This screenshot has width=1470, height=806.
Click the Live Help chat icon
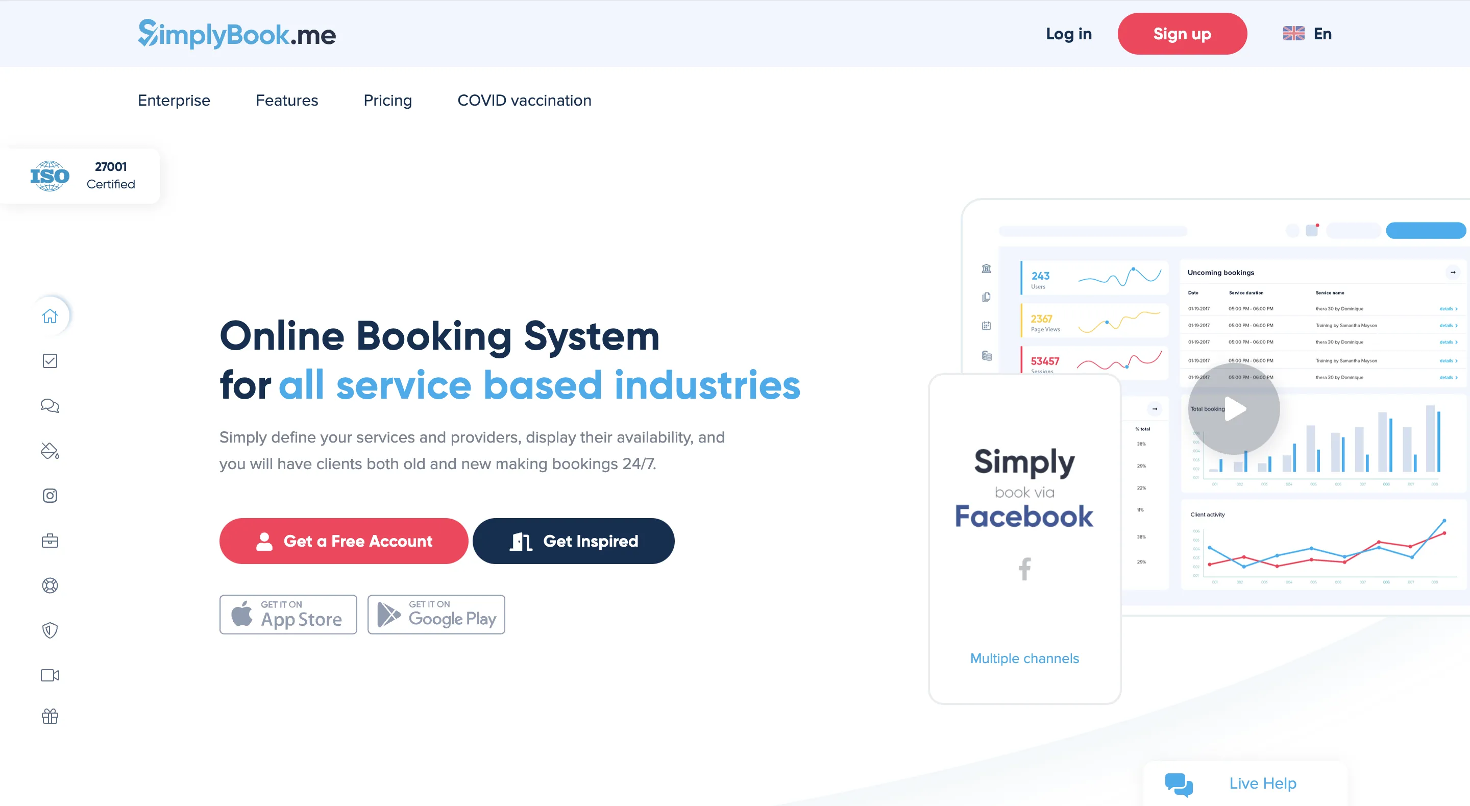(1179, 785)
